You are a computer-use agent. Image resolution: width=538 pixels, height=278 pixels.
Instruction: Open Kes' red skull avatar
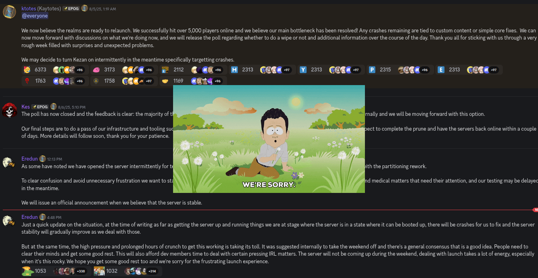pos(10,110)
